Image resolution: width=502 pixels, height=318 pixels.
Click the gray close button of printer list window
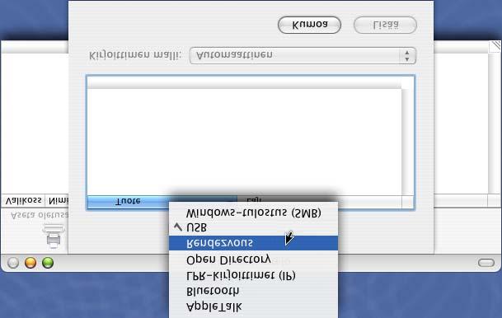(13, 263)
